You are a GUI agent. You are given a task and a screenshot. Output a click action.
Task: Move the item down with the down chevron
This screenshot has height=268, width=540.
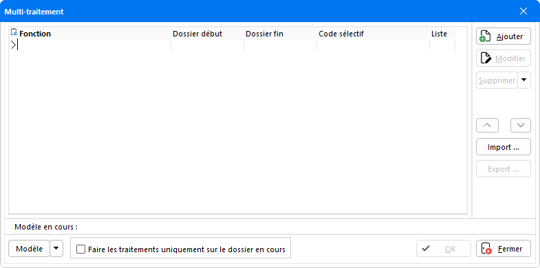pyautogui.click(x=520, y=125)
